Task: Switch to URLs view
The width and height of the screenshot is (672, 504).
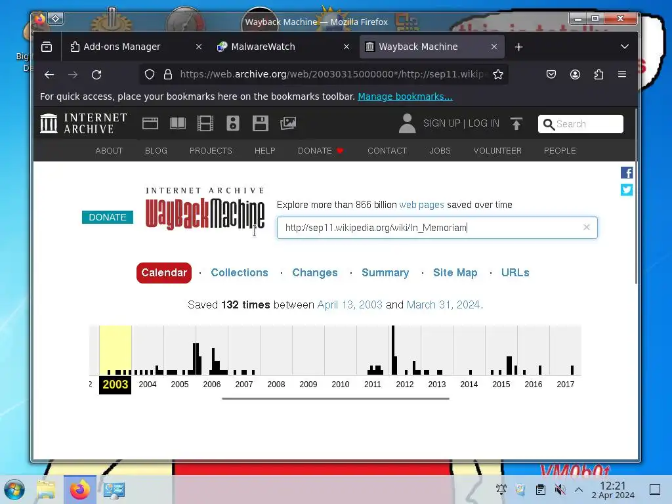Action: [x=515, y=272]
